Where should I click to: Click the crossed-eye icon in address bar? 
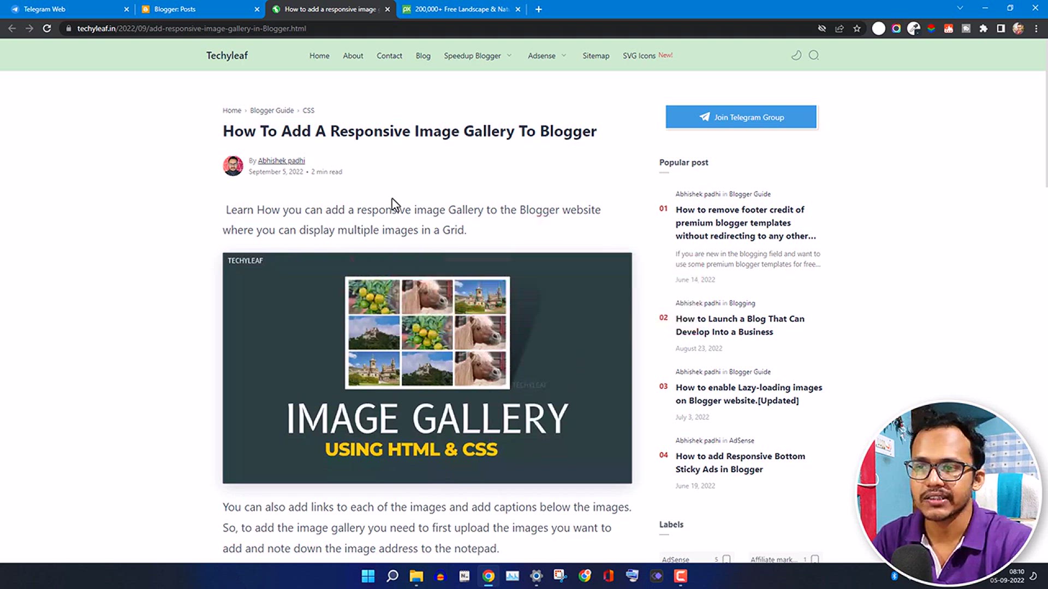pyautogui.click(x=822, y=28)
